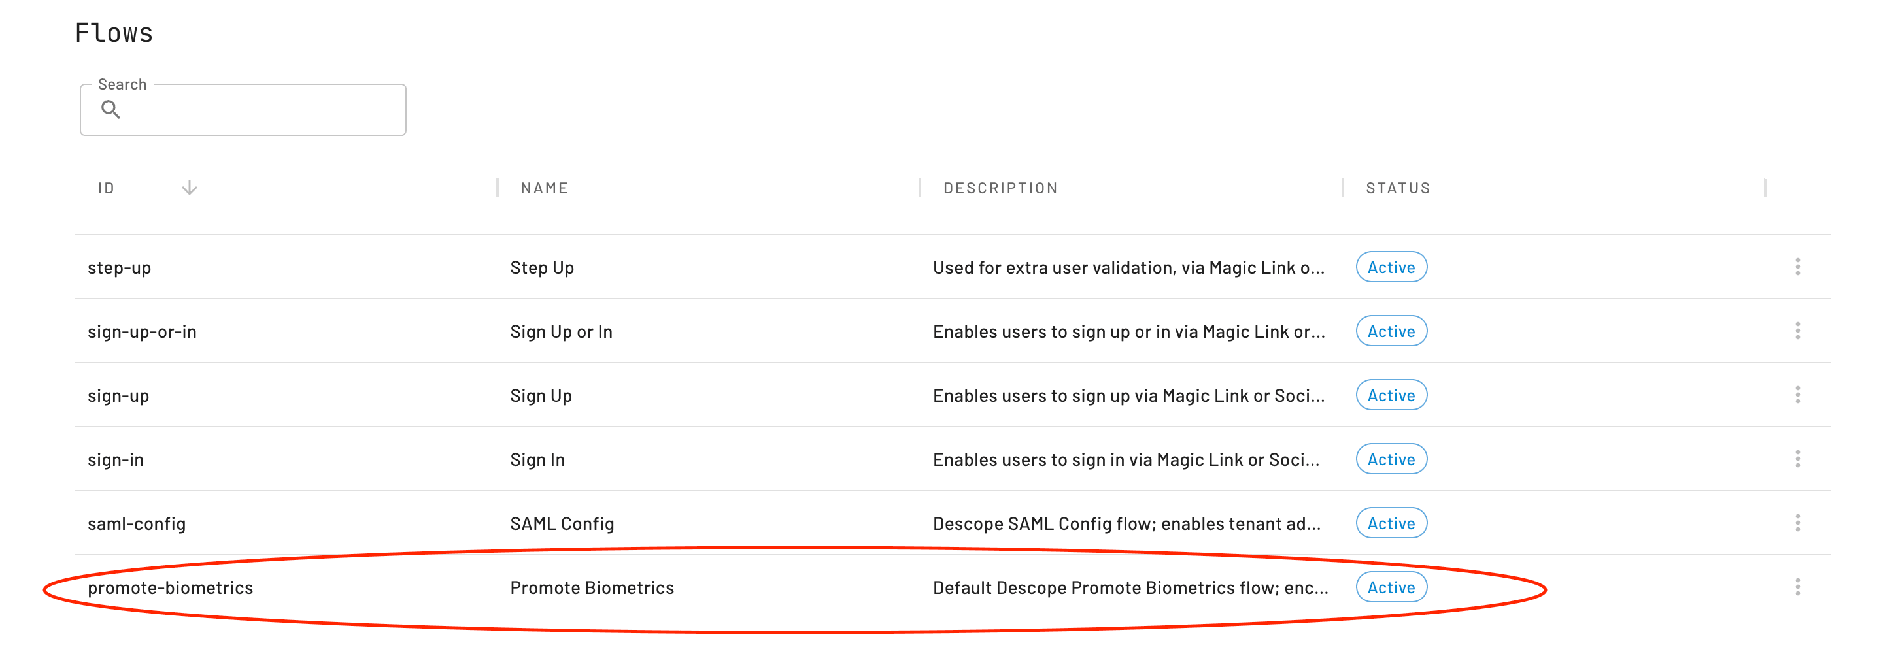Open saml-config row actions menu
This screenshot has width=1896, height=656.
point(1797,523)
